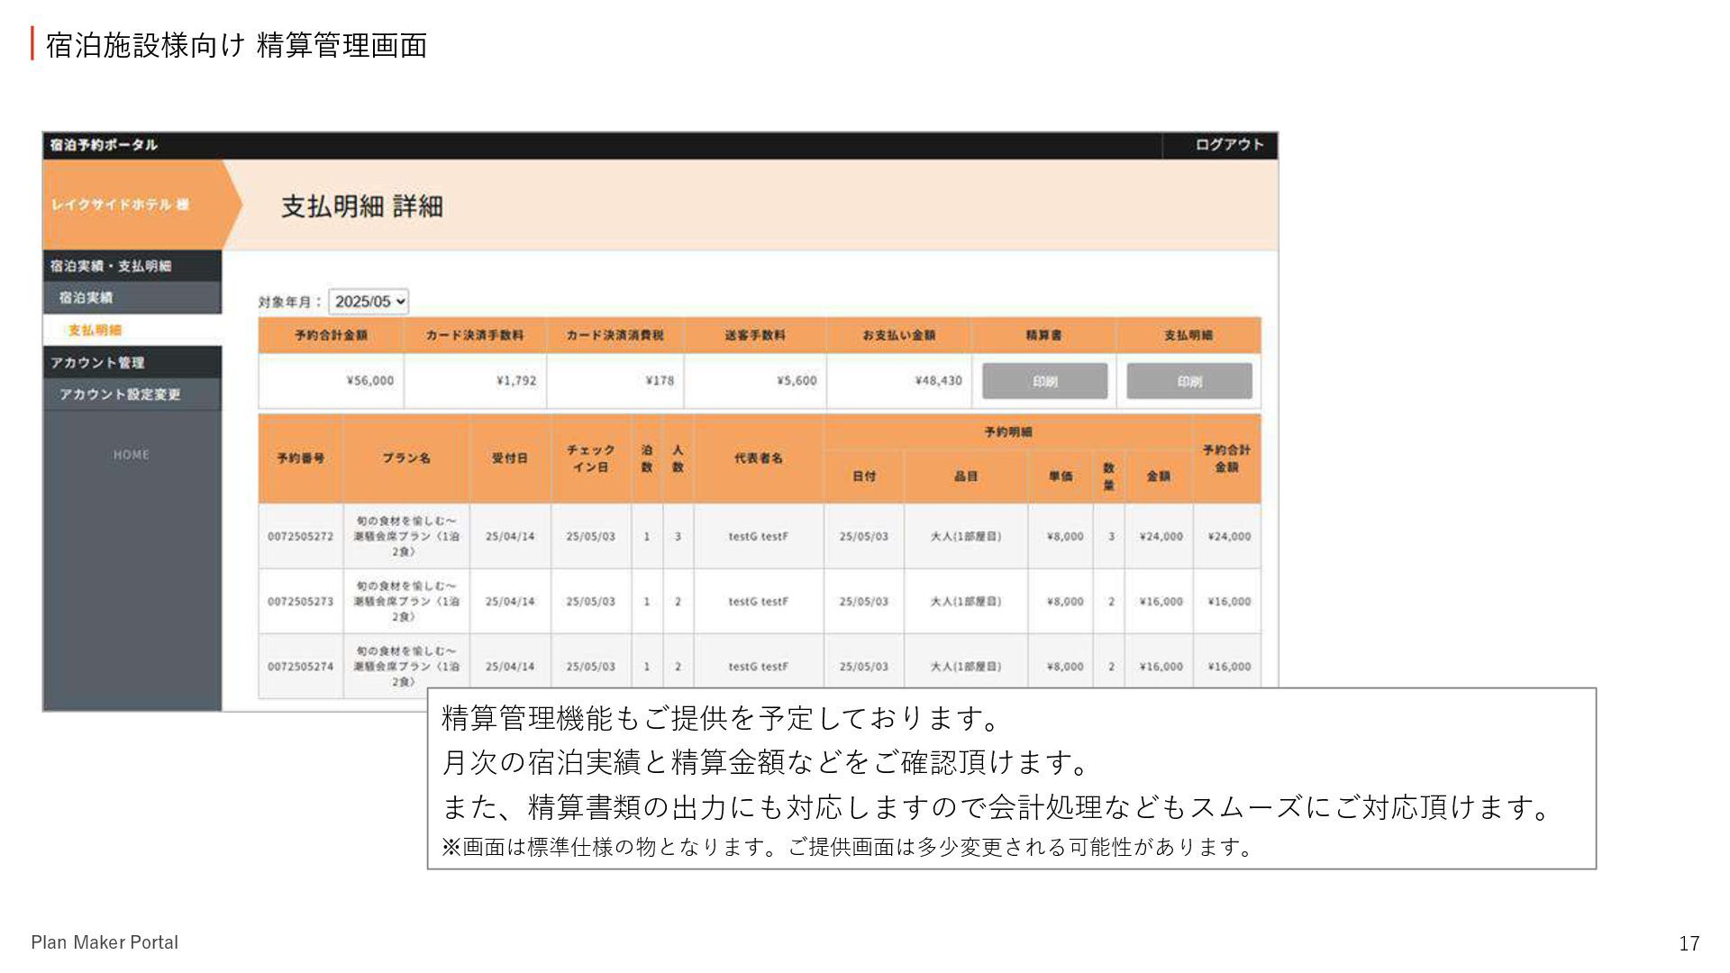Click the 受付日 column header
The height and width of the screenshot is (973, 1730).
pos(509,459)
